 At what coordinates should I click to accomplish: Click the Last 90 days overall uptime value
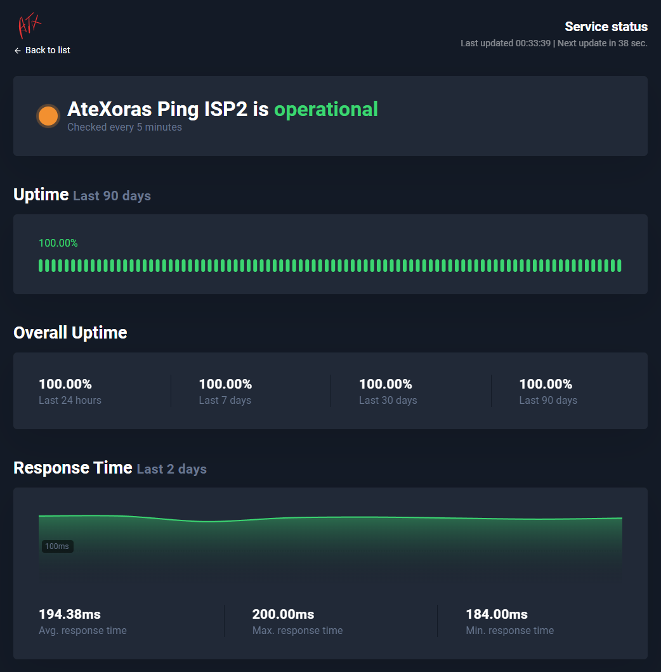[x=546, y=384]
